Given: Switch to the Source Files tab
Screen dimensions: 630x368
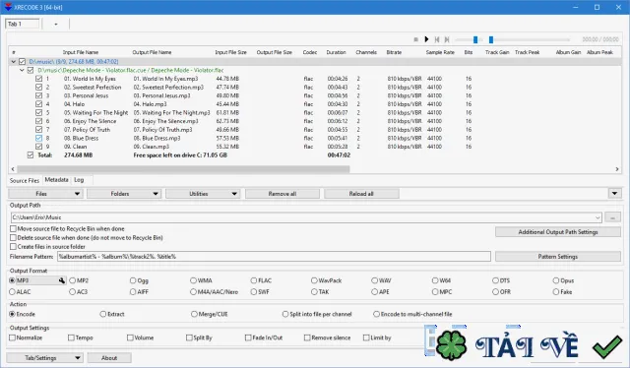Looking at the screenshot, I should [x=25, y=180].
